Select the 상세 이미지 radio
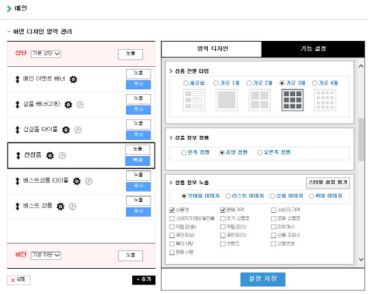The image size is (368, 294). (272, 196)
